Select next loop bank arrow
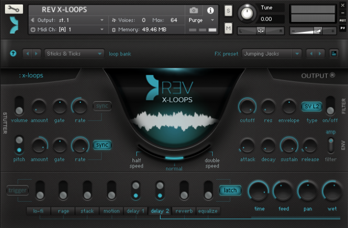This screenshot has width=348, height=228. coord(36,53)
